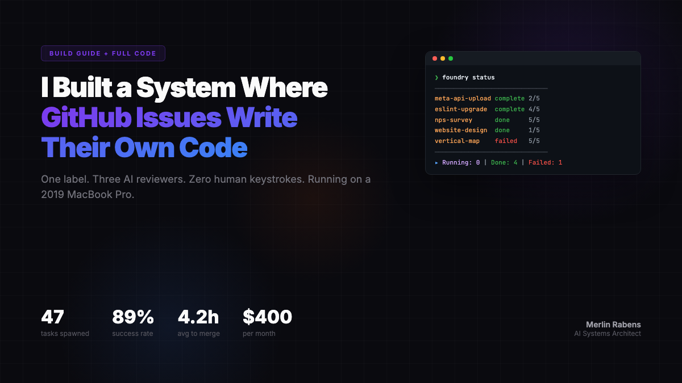Click the subtitle starting 'One label. Three AI reviewers'
This screenshot has height=383, width=682.
point(206,187)
